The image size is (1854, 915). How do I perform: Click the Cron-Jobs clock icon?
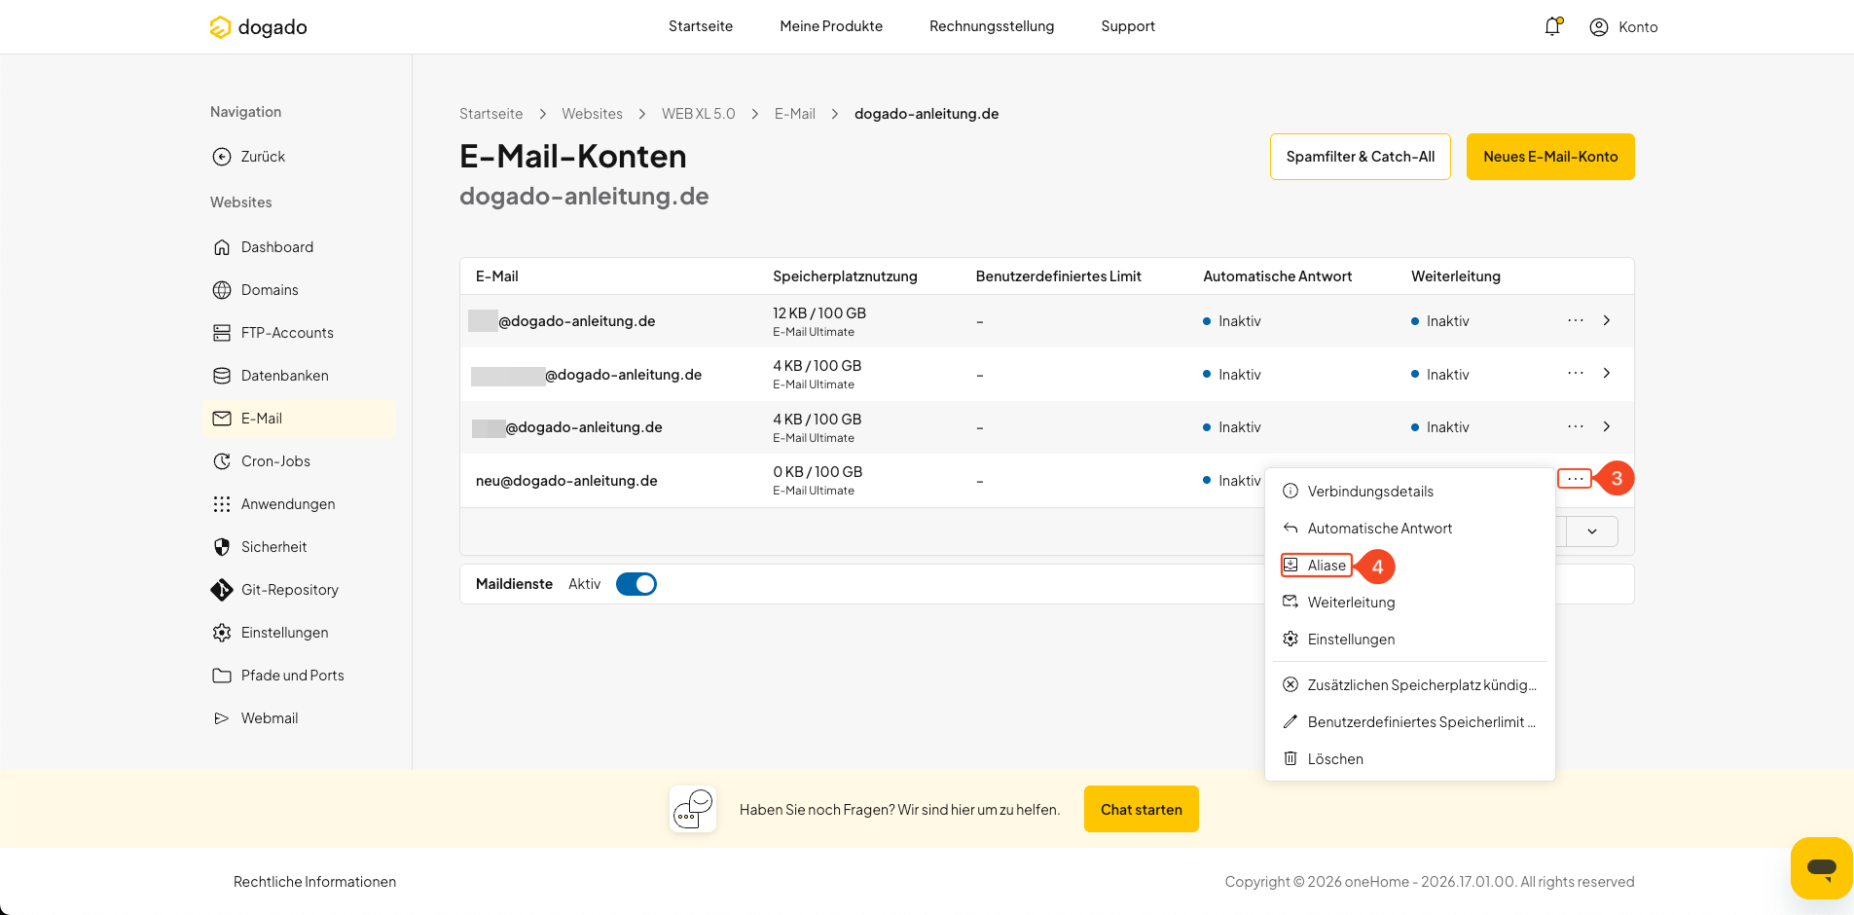click(222, 461)
